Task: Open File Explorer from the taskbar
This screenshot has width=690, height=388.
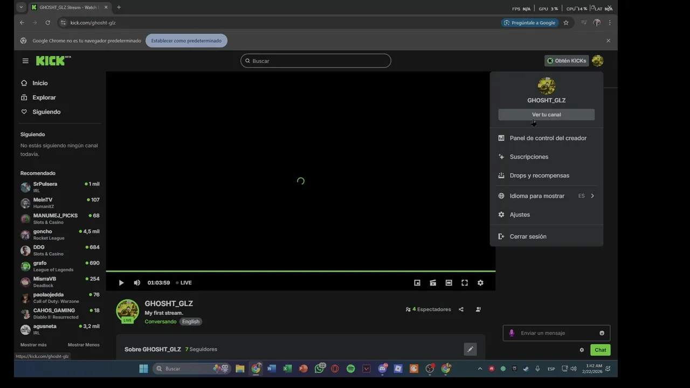Action: coord(240,369)
